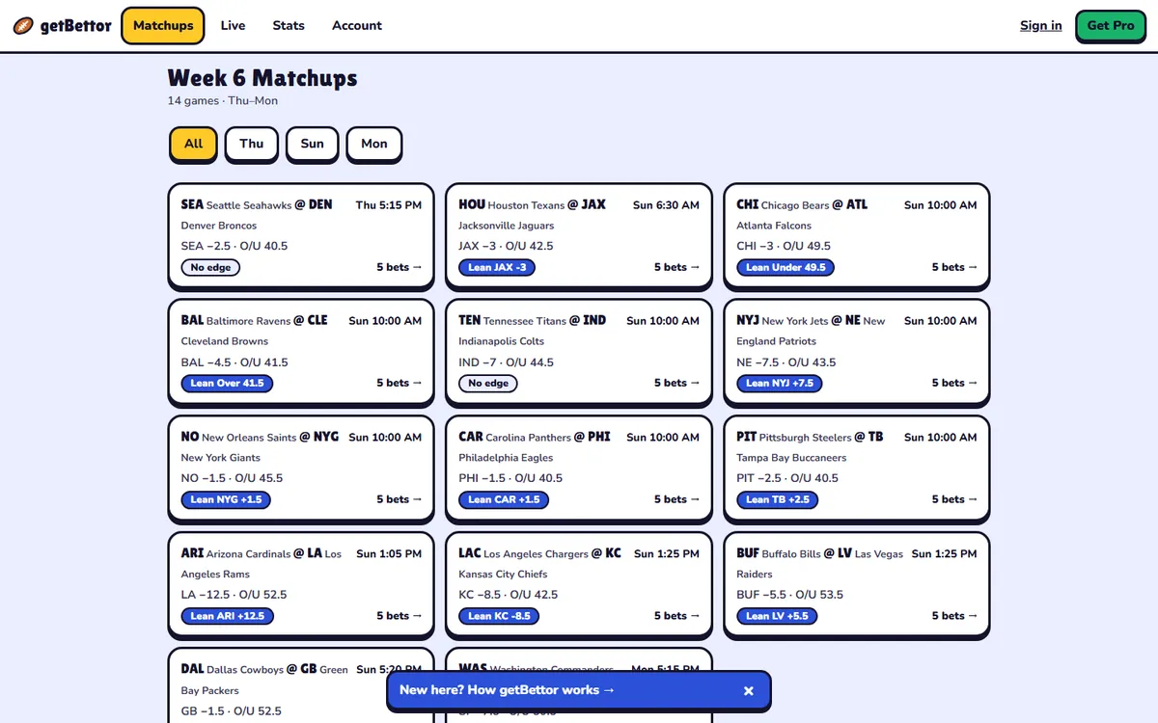Click the 'Lean NYJ +7.5' badge
The height and width of the screenshot is (723, 1158).
pos(780,383)
